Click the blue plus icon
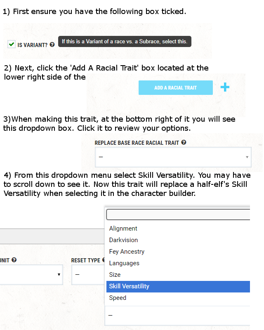This screenshot has width=264, height=330. tap(225, 87)
